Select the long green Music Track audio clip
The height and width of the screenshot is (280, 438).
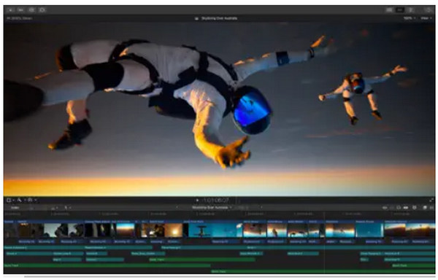point(107,265)
